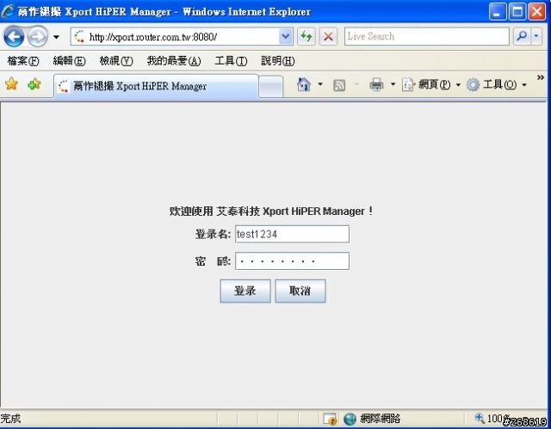Viewport: 551px width, 429px height.
Task: Open Favorites Center star icon
Action: [x=11, y=84]
